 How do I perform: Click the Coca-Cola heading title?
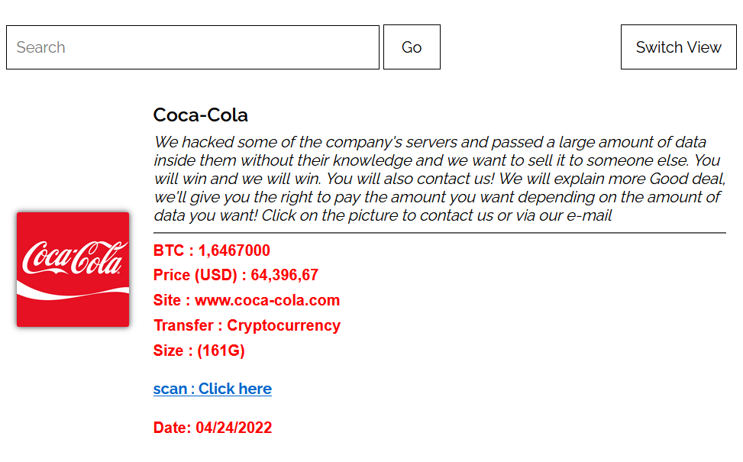coord(200,115)
